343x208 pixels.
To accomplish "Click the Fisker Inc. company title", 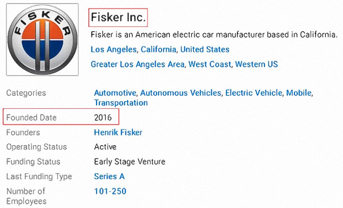I will 118,17.
